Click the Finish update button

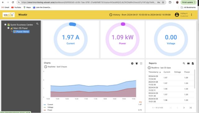[x=188, y=2]
